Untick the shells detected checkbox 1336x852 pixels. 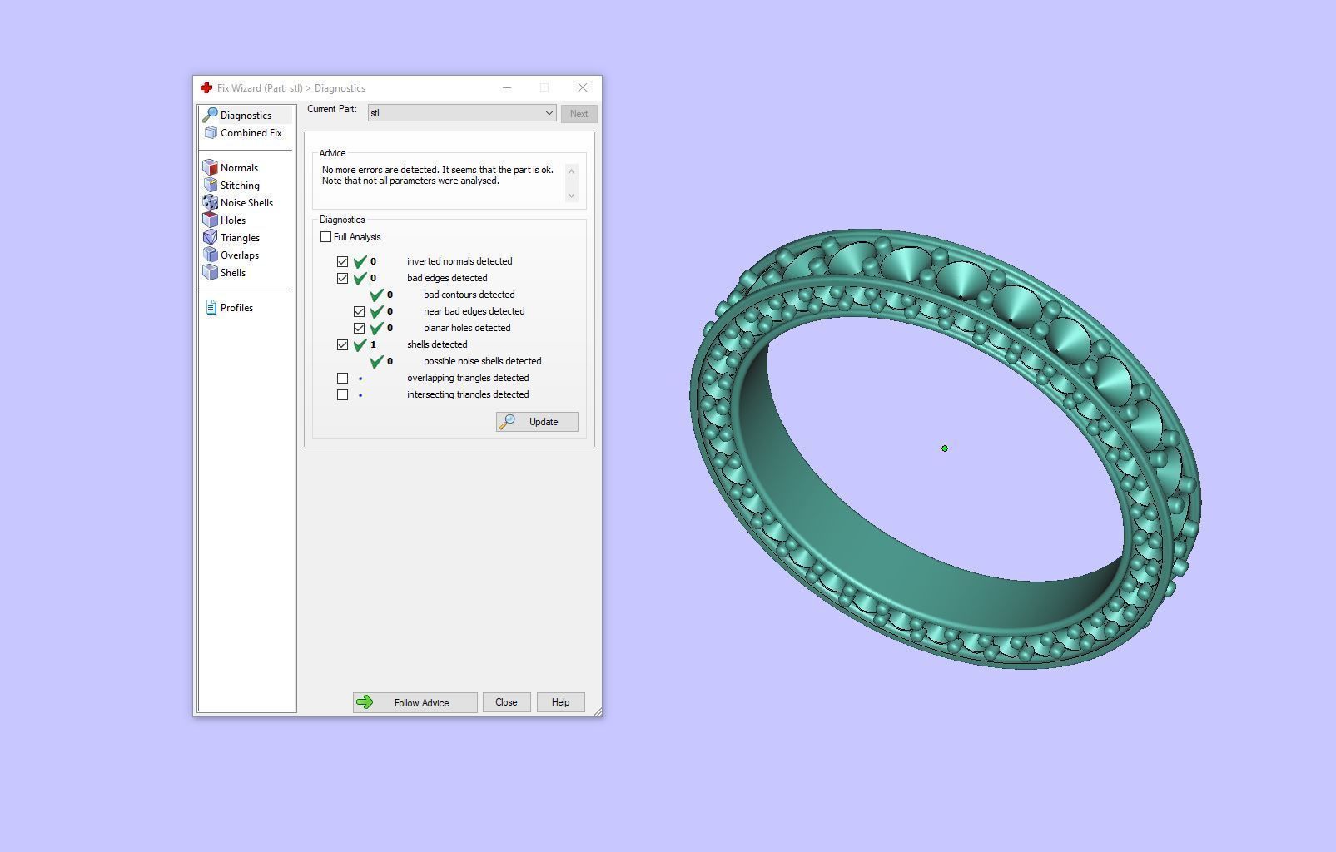click(342, 344)
